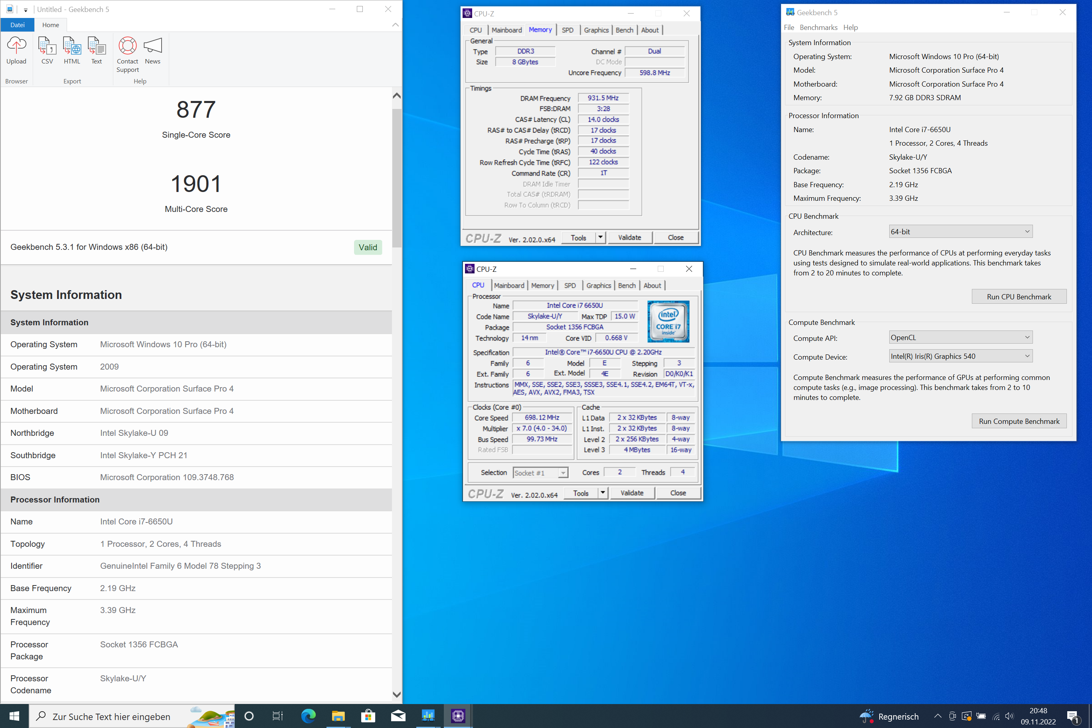Open the quick access toolbar dropdown arrow
1092x728 pixels.
[x=26, y=10]
